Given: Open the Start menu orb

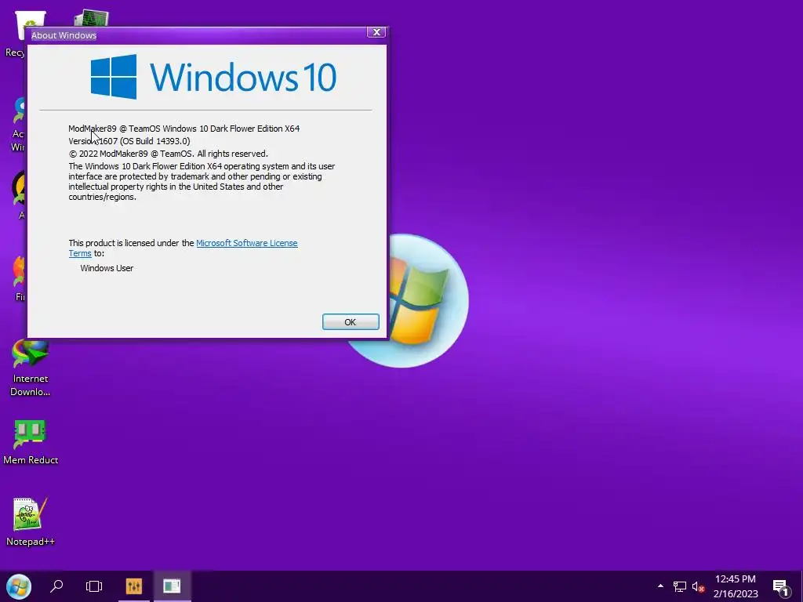Looking at the screenshot, I should coord(19,586).
